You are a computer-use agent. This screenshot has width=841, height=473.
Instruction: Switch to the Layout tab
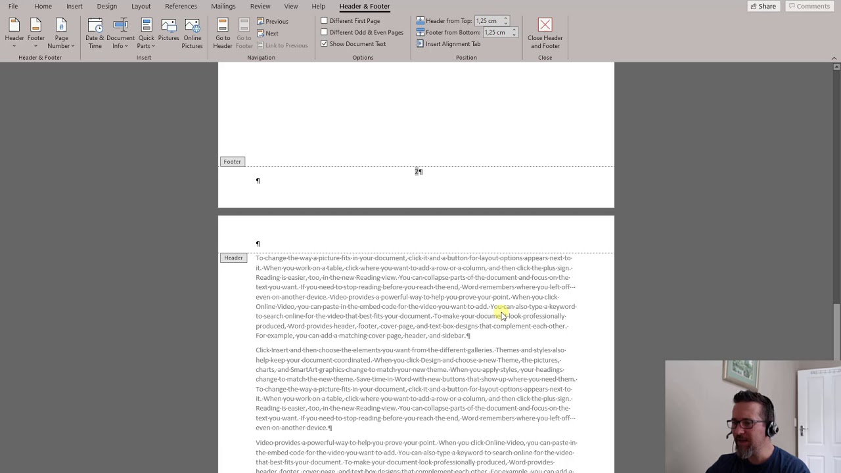pyautogui.click(x=141, y=6)
